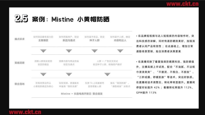Click the 主推爆款 cell text
The height and width of the screenshot is (115, 205).
pos(43,40)
